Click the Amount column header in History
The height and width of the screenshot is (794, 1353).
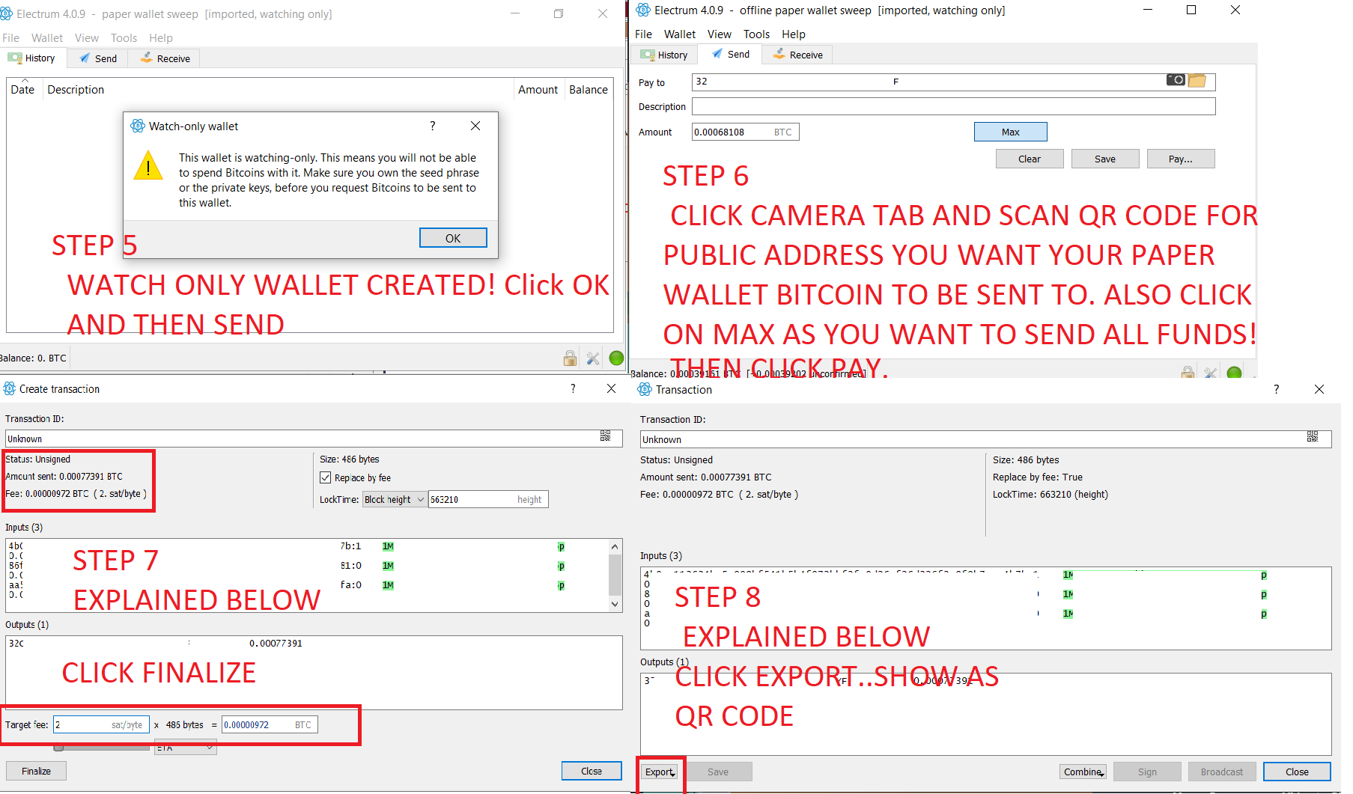(538, 89)
